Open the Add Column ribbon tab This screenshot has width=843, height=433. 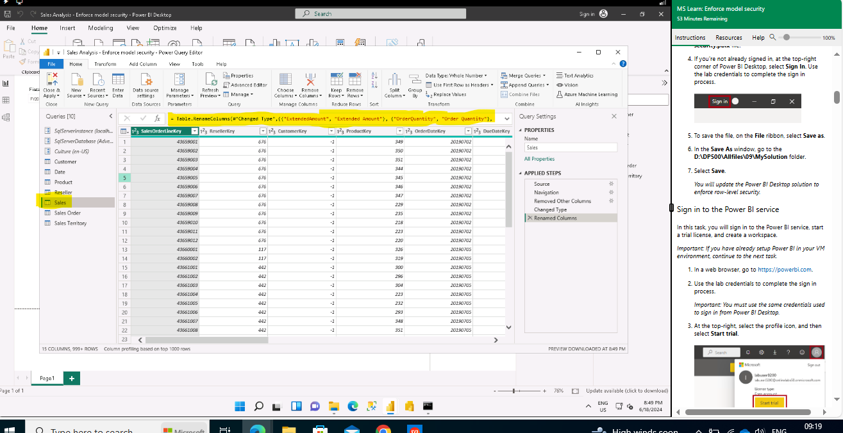pyautogui.click(x=142, y=64)
